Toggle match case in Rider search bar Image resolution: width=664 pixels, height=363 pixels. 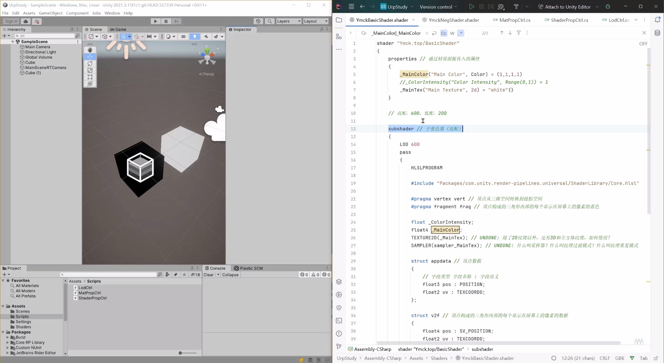pyautogui.click(x=444, y=33)
